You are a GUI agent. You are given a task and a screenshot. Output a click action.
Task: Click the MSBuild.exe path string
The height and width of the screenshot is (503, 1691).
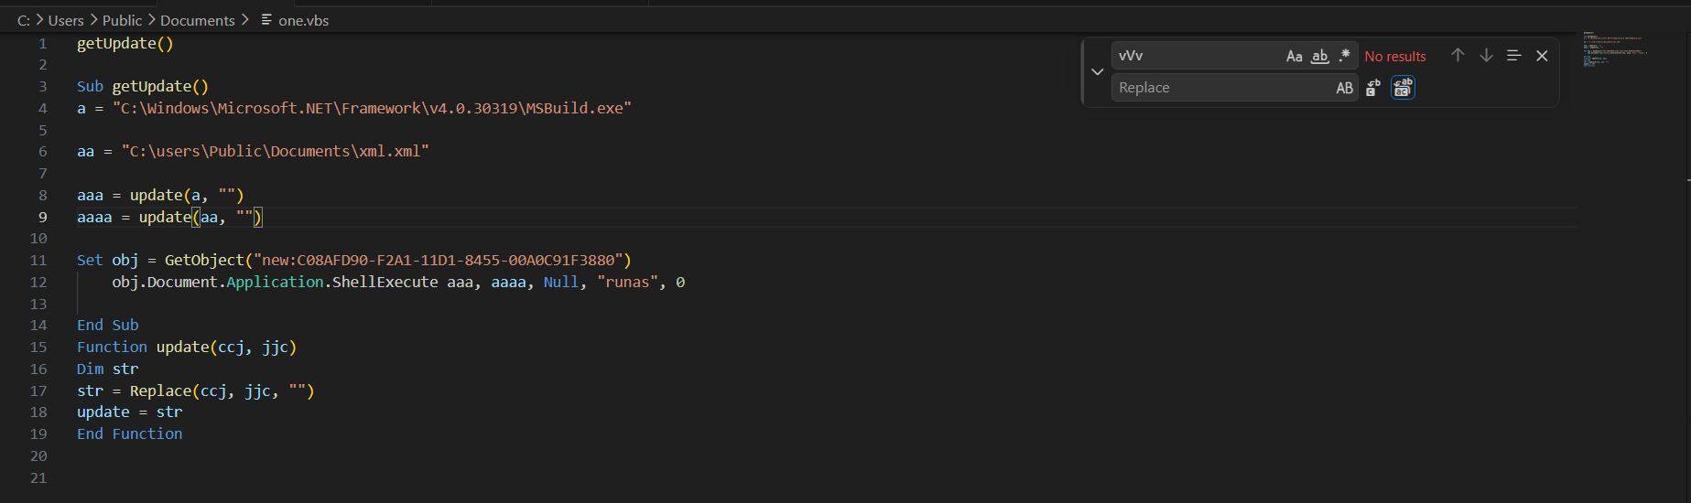coord(373,108)
